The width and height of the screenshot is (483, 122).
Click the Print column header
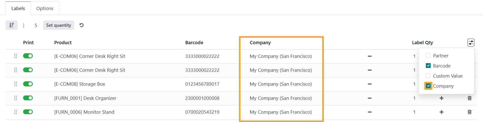(28, 42)
